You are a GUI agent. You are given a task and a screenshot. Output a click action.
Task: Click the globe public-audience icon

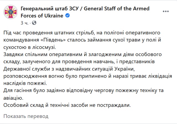34,23
